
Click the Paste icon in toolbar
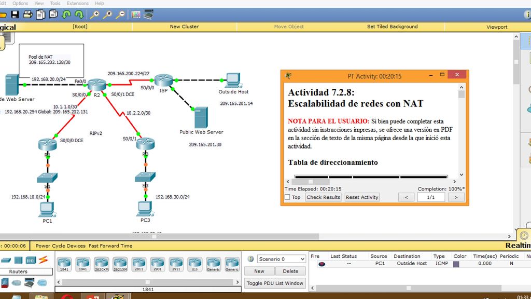53,15
